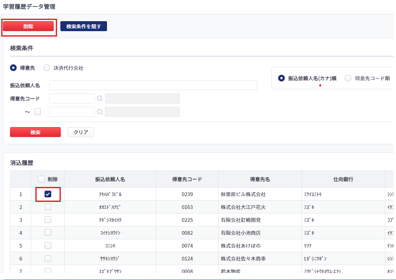Enable the 〜 range checkbox

(x=37, y=112)
